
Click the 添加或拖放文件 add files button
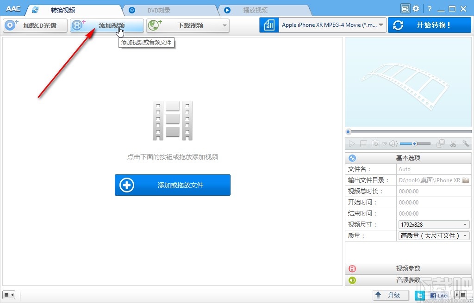point(172,185)
